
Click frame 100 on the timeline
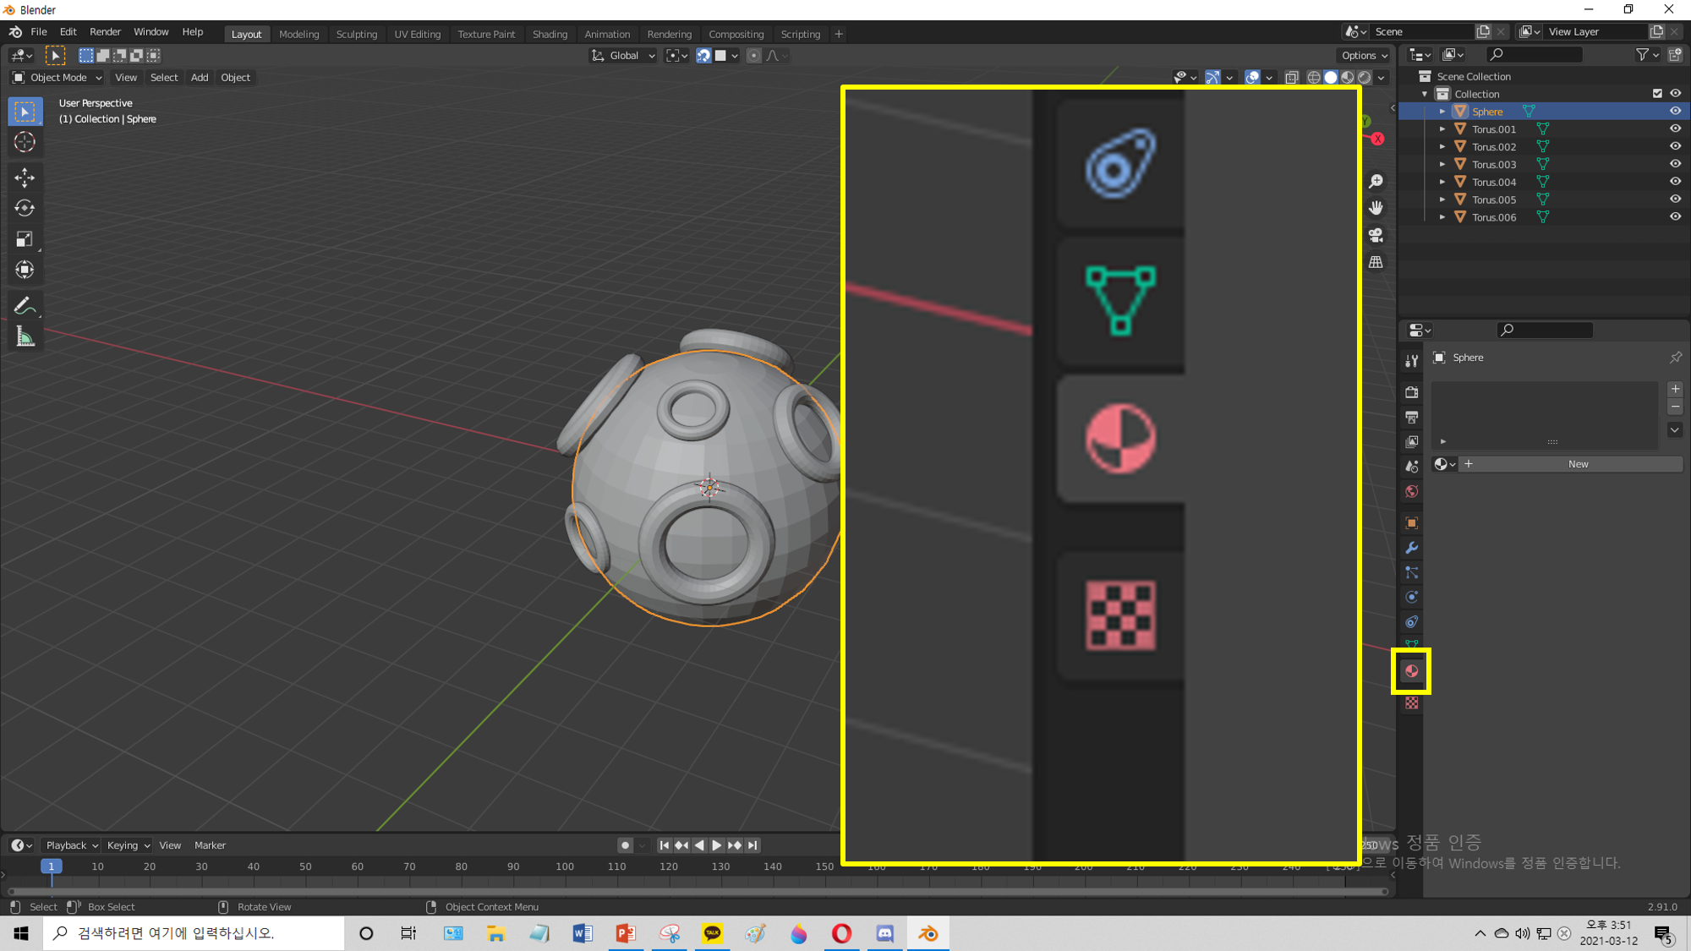[x=565, y=867]
